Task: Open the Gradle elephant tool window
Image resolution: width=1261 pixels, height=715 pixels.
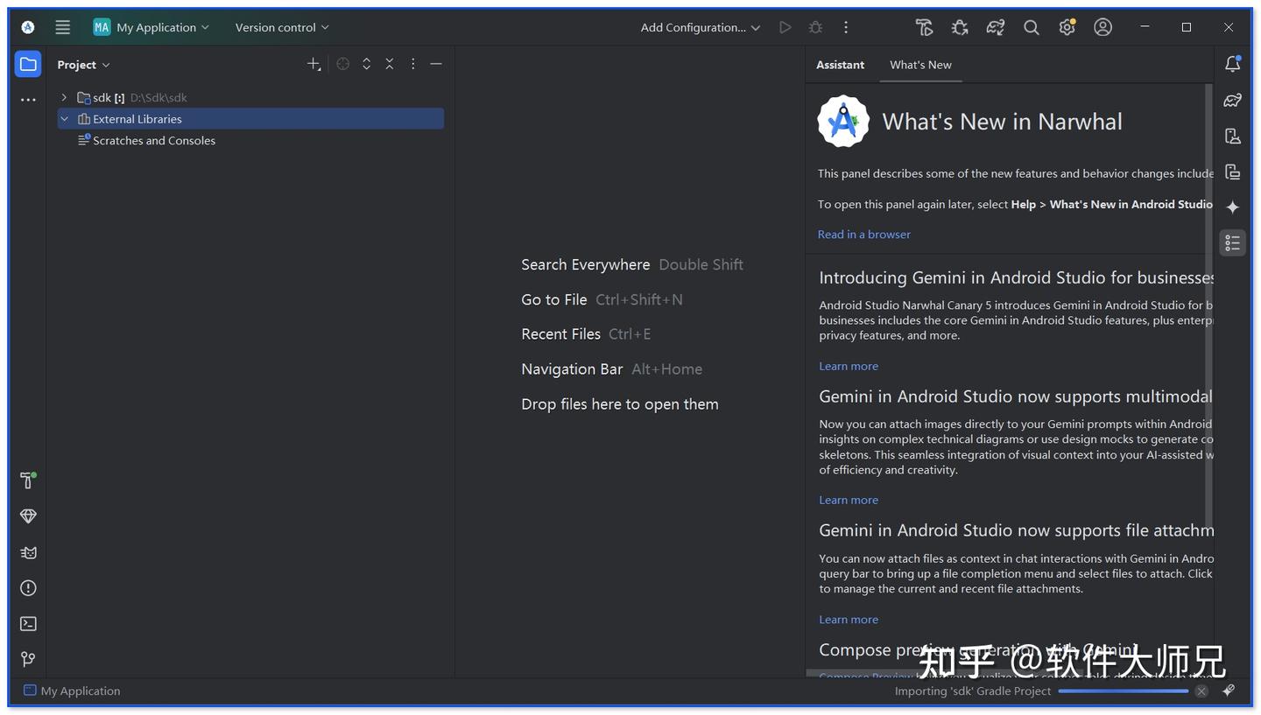Action: tap(1232, 100)
